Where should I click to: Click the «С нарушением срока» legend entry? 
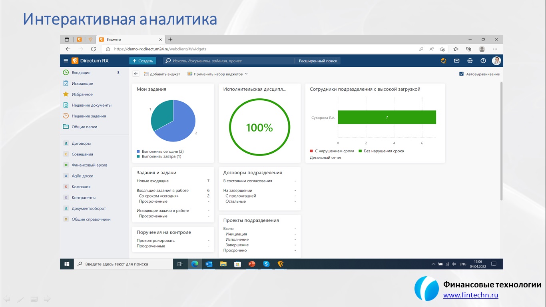click(332, 151)
